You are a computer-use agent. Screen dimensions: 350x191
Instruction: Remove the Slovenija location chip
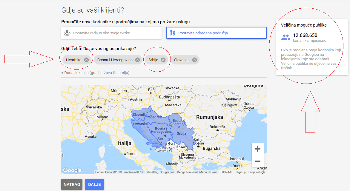(x=194, y=60)
